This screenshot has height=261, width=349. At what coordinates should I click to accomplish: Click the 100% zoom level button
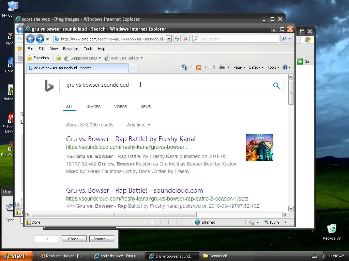(x=272, y=222)
